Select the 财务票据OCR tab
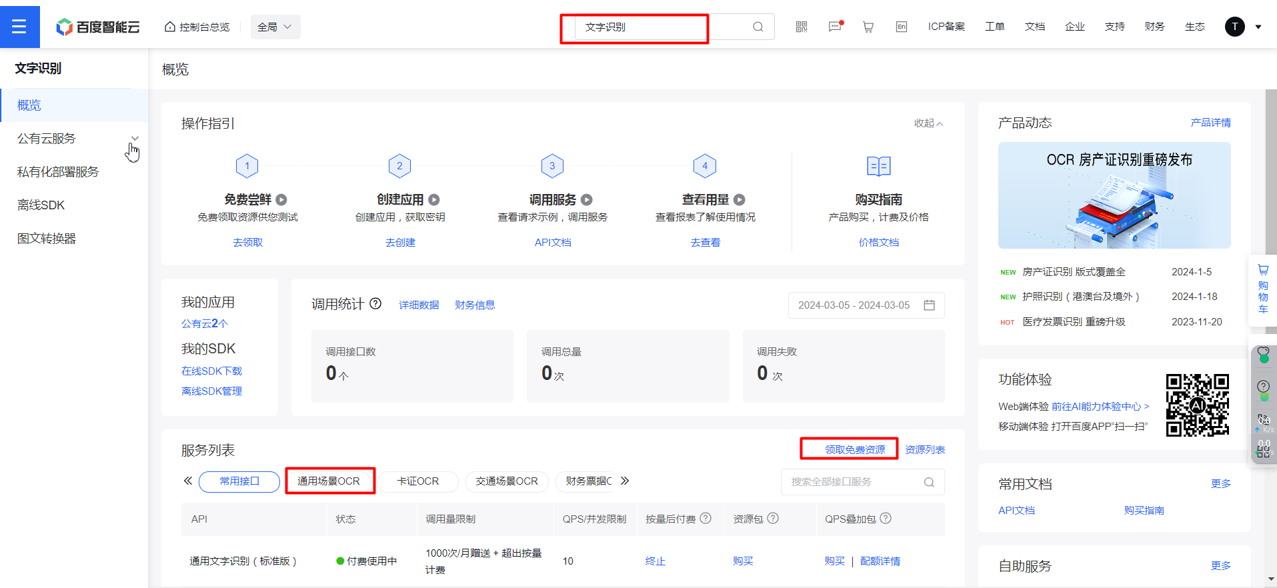1277x588 pixels. click(585, 481)
